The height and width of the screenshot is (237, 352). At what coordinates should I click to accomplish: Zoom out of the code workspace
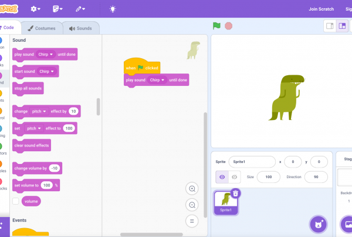192,205
